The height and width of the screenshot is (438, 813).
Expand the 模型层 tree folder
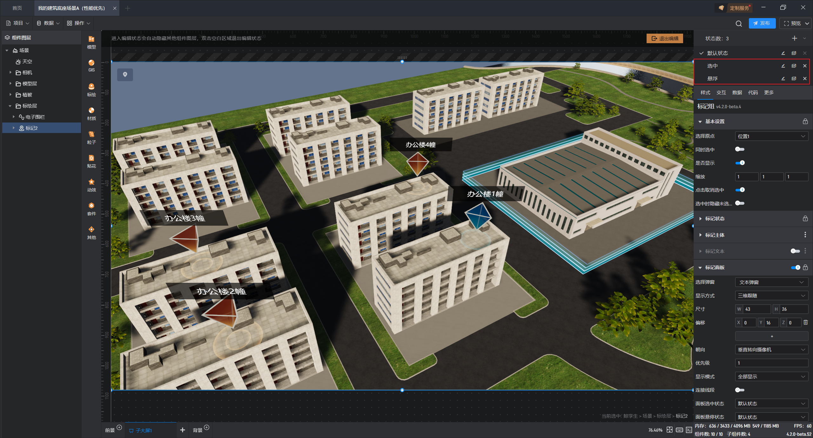pyautogui.click(x=10, y=83)
